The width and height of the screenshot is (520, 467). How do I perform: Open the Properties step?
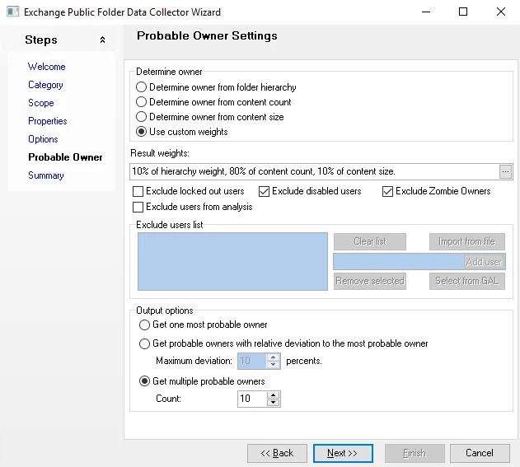tap(48, 121)
